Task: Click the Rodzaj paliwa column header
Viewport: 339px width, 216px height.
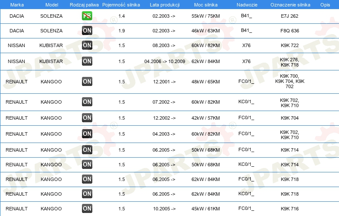Action: (x=84, y=5)
